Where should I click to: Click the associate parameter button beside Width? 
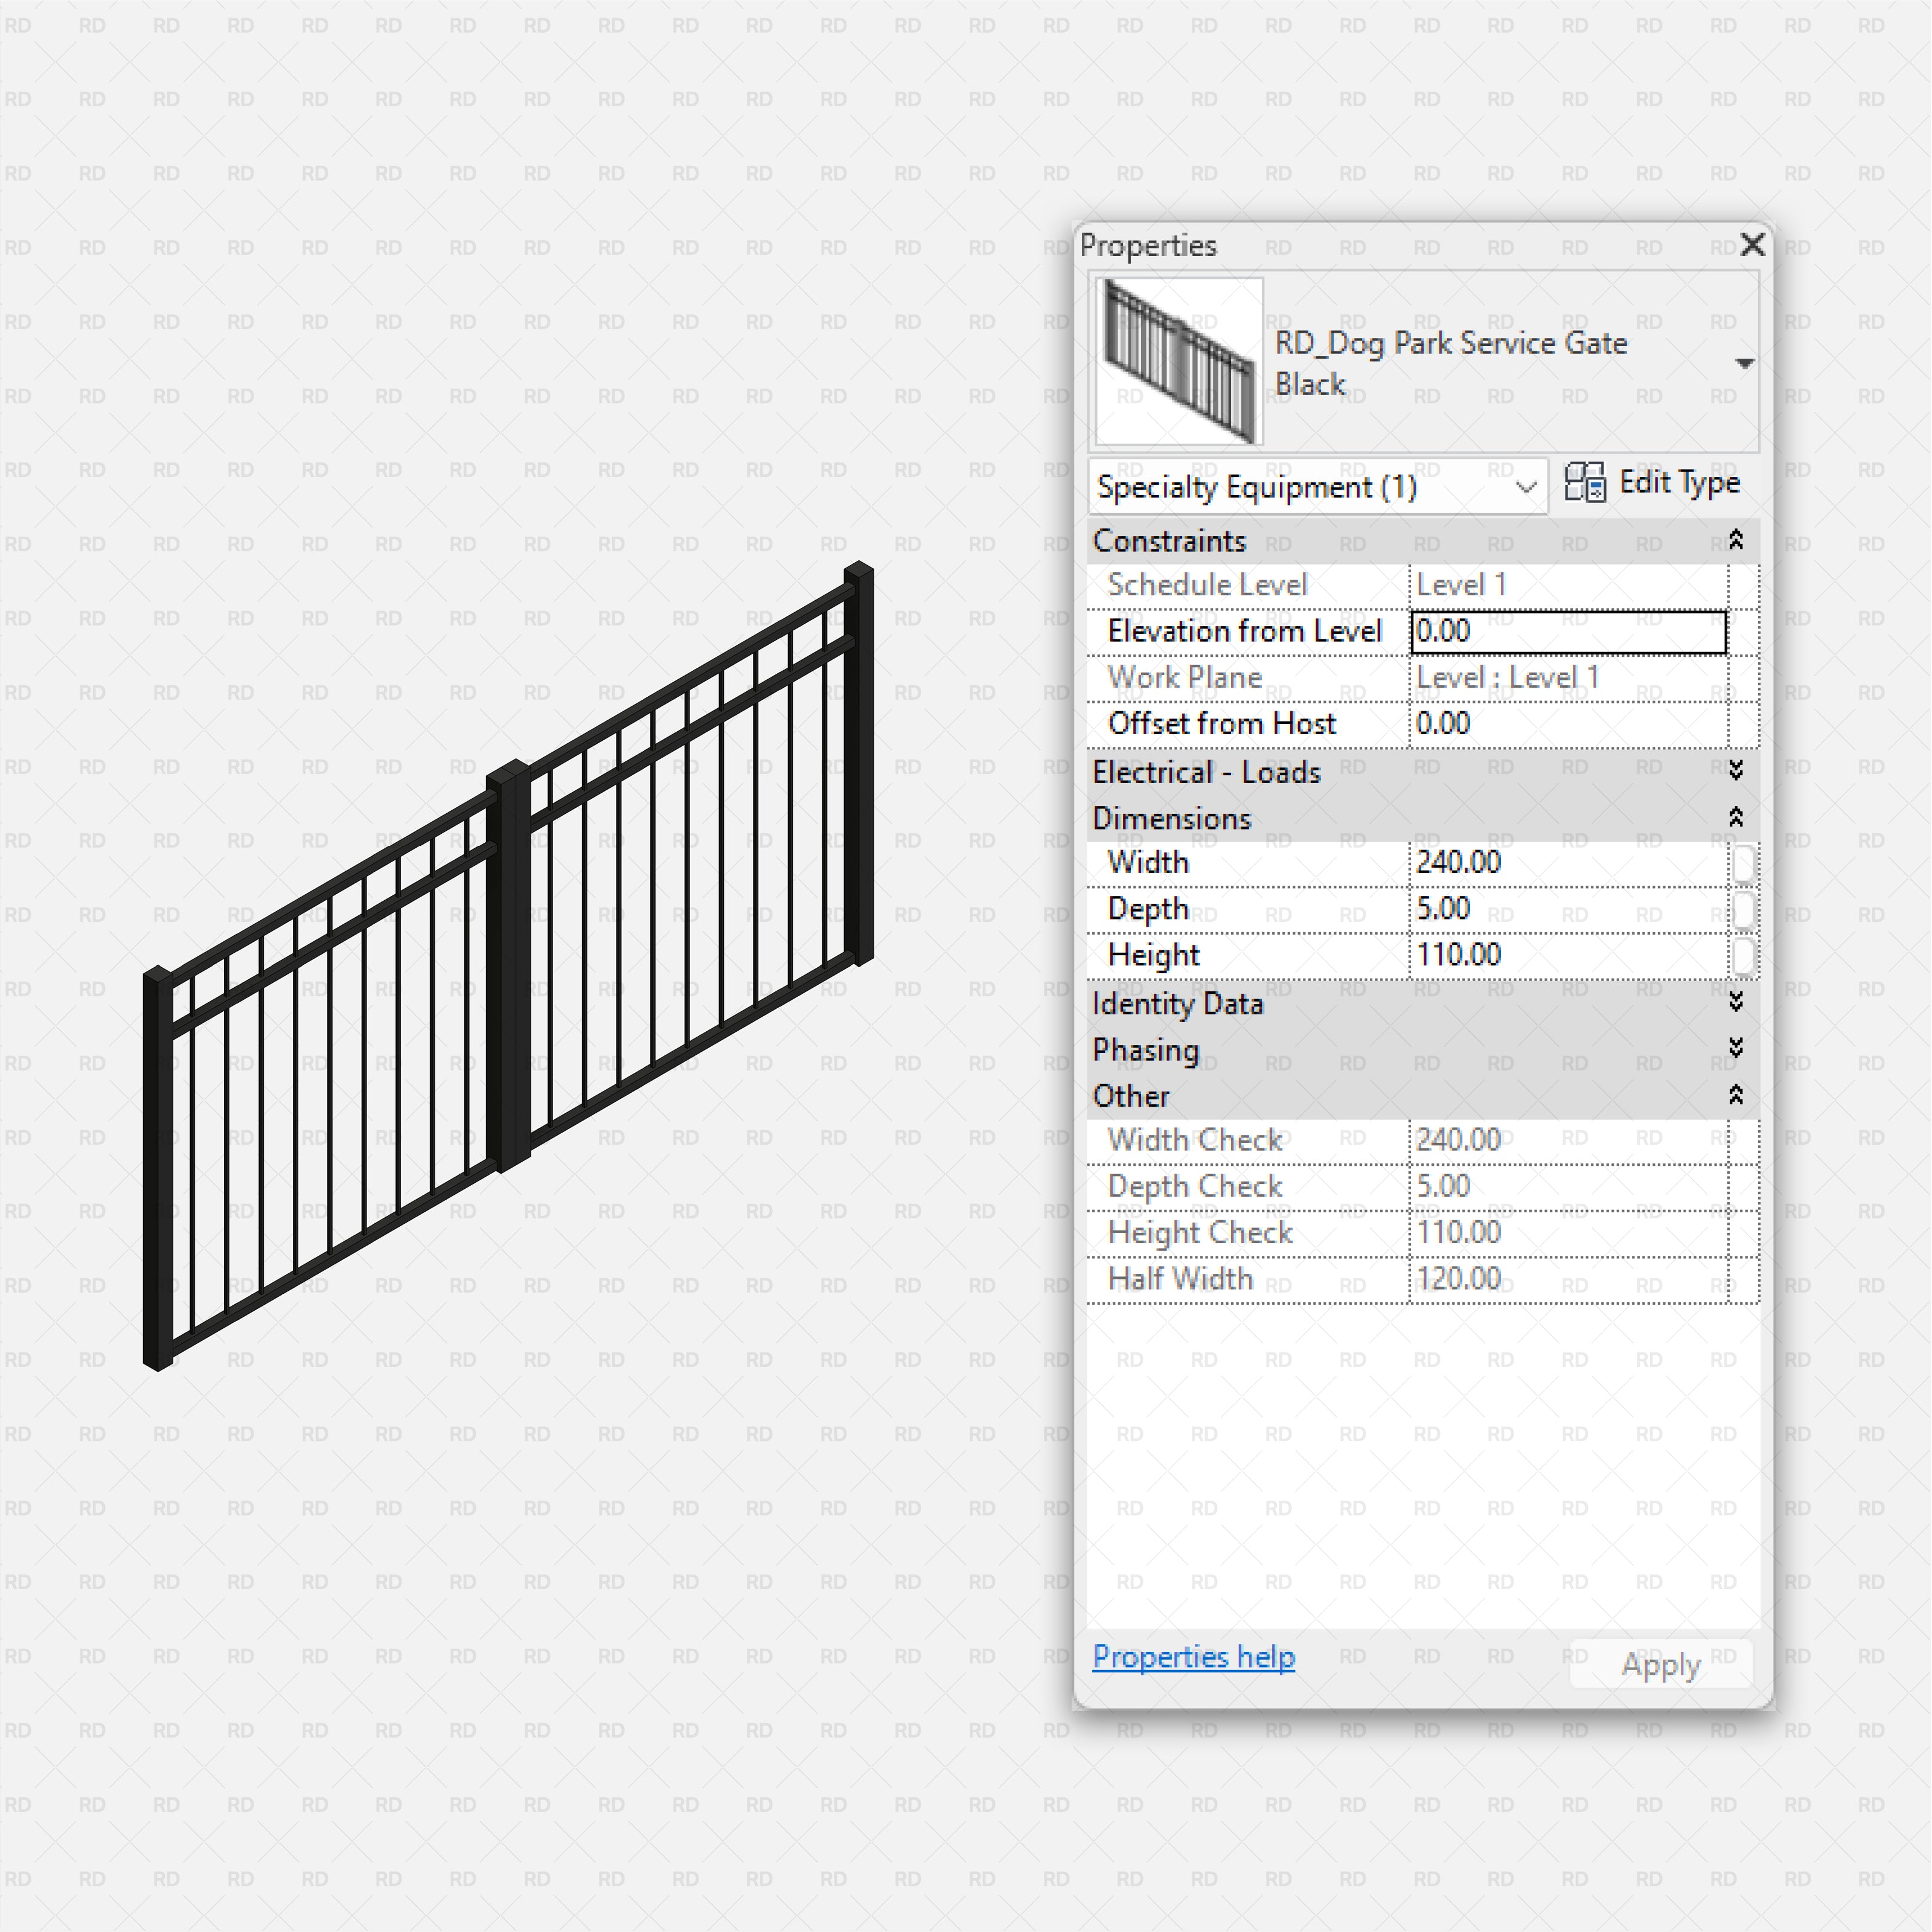tap(1745, 862)
